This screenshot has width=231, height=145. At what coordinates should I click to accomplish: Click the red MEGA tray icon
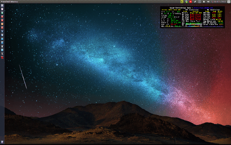pos(190,2)
